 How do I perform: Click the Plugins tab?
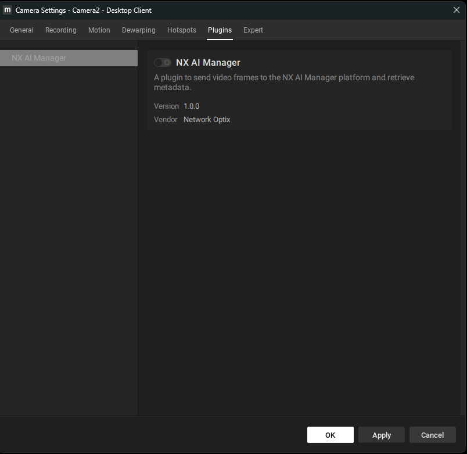(x=220, y=30)
